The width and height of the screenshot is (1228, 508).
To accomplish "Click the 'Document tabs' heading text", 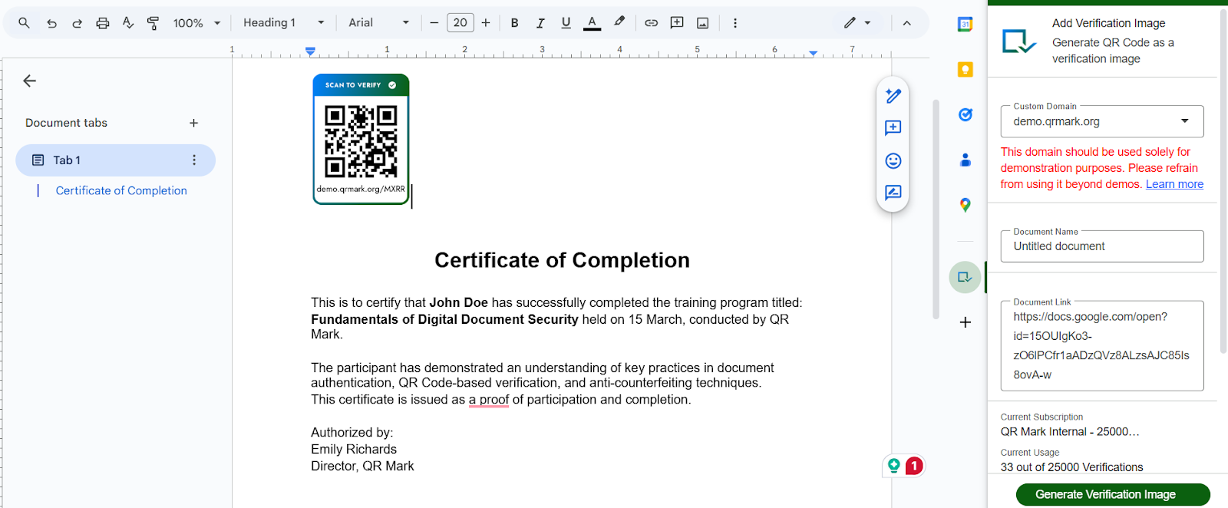I will tap(66, 123).
